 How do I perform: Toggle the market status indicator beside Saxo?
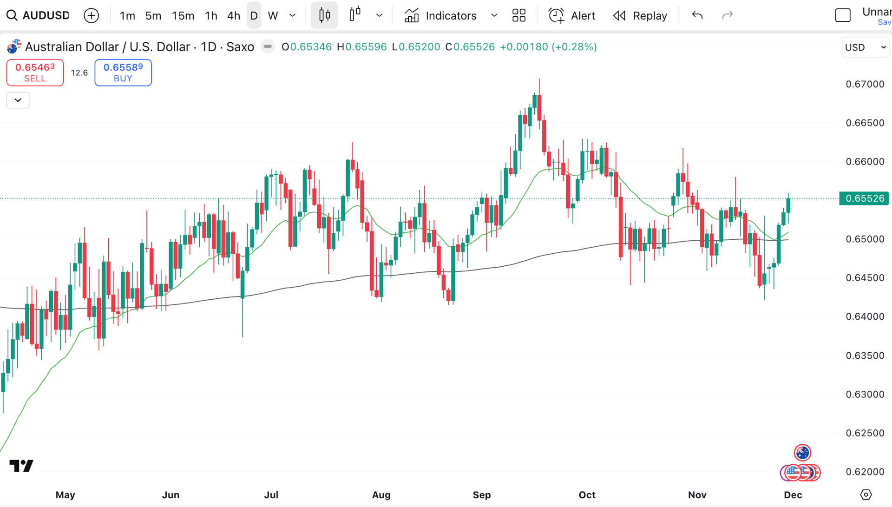tap(268, 46)
